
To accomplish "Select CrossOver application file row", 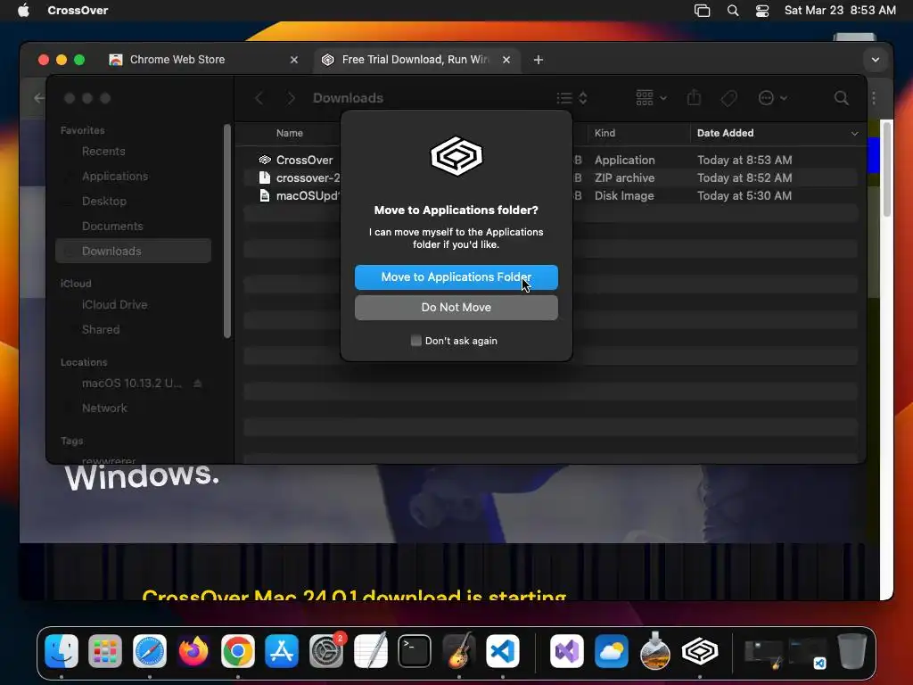I will point(550,160).
